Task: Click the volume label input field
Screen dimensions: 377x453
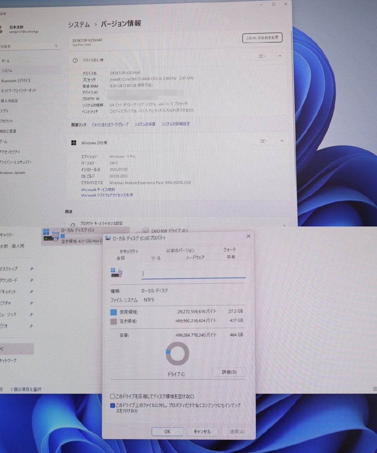Action: tap(194, 274)
